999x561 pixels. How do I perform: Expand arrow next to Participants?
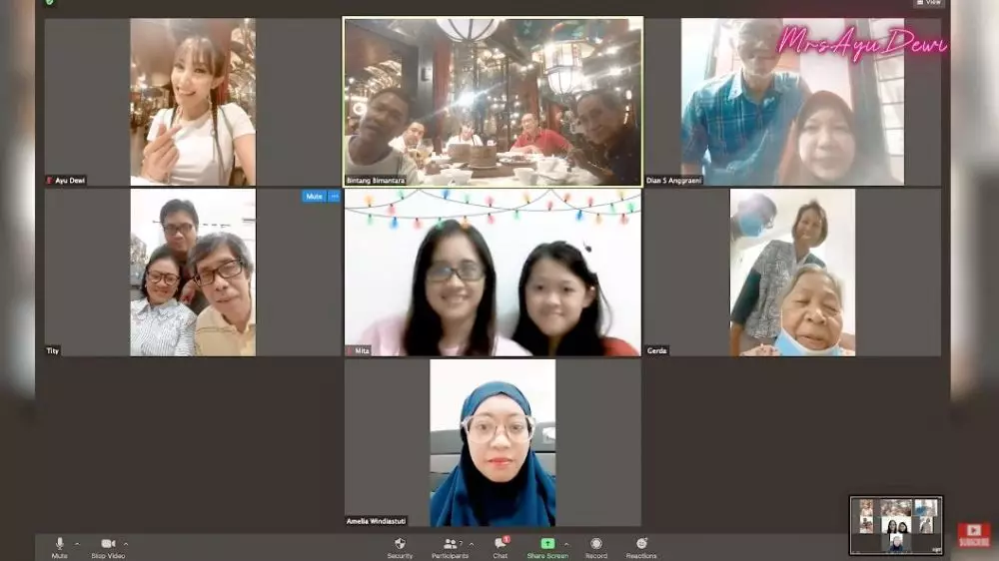click(x=472, y=544)
